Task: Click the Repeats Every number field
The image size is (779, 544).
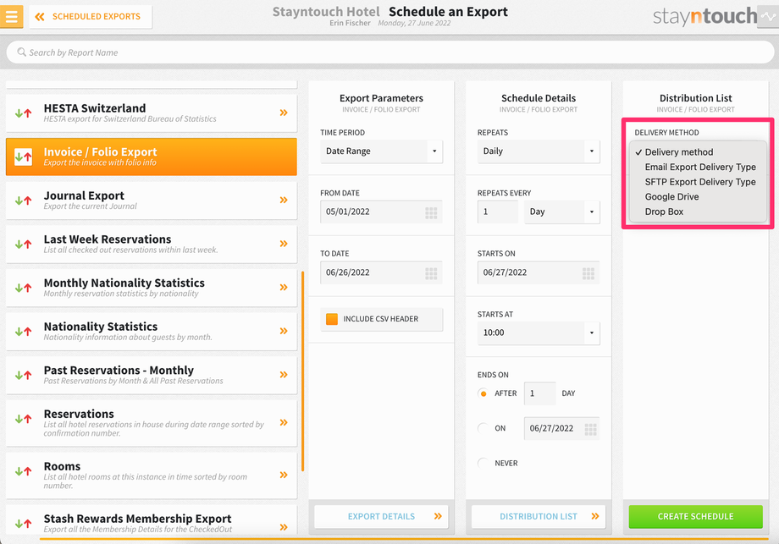Action: point(497,212)
